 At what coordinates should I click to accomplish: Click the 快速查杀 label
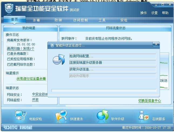coord(76,119)
